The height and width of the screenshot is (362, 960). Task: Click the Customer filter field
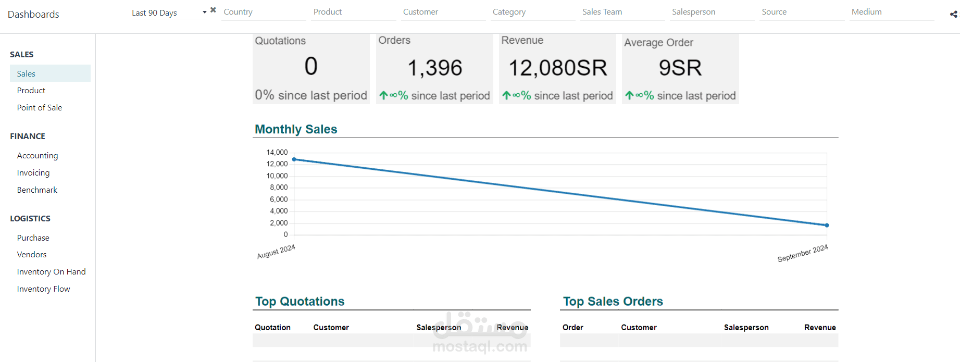pyautogui.click(x=443, y=12)
